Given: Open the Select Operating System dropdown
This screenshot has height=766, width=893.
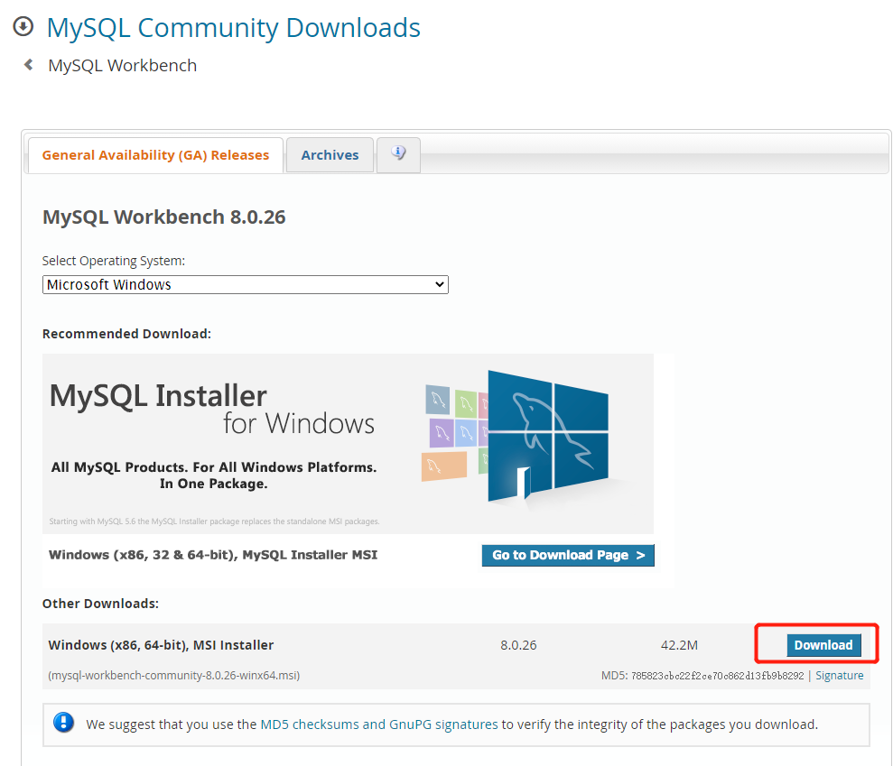Looking at the screenshot, I should [x=246, y=284].
